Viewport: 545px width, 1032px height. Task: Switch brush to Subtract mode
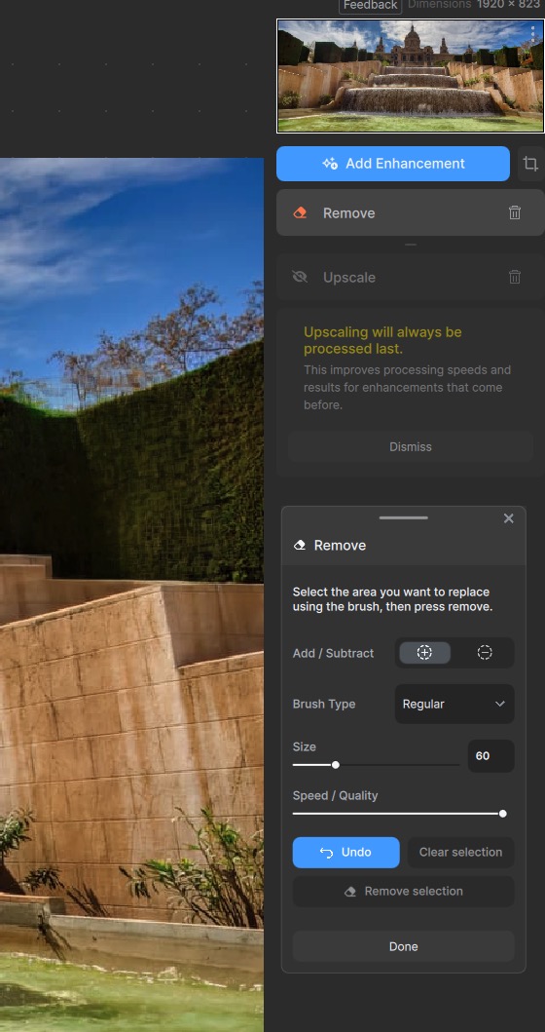point(485,653)
